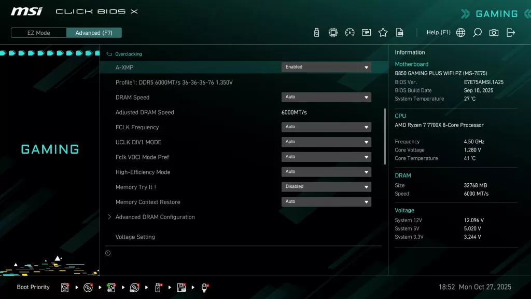Click the info circle at the bottom
The width and height of the screenshot is (531, 299).
[108, 253]
